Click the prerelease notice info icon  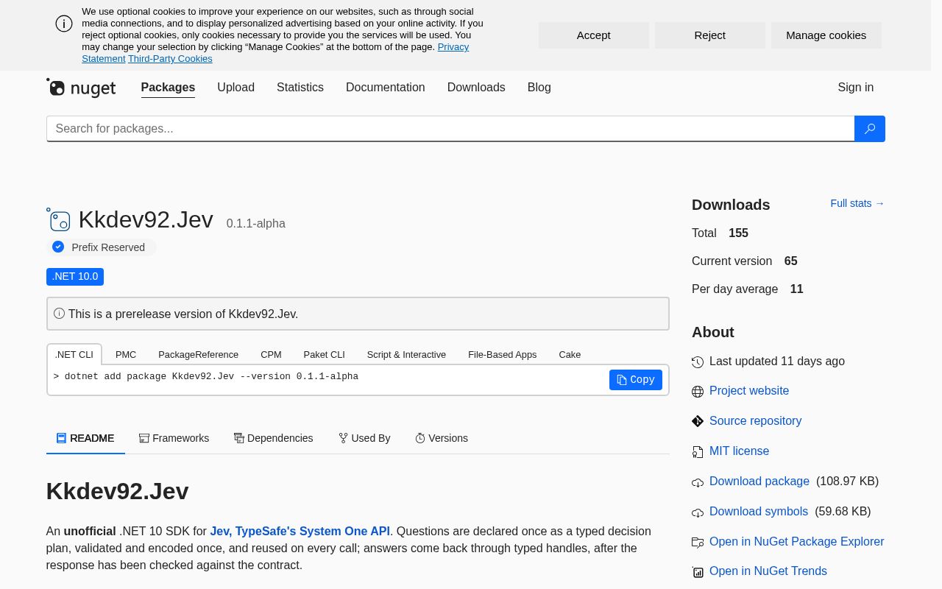click(59, 314)
